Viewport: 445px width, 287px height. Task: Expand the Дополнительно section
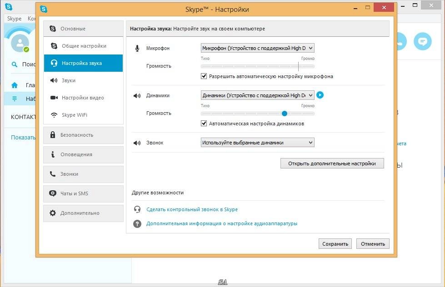point(83,213)
